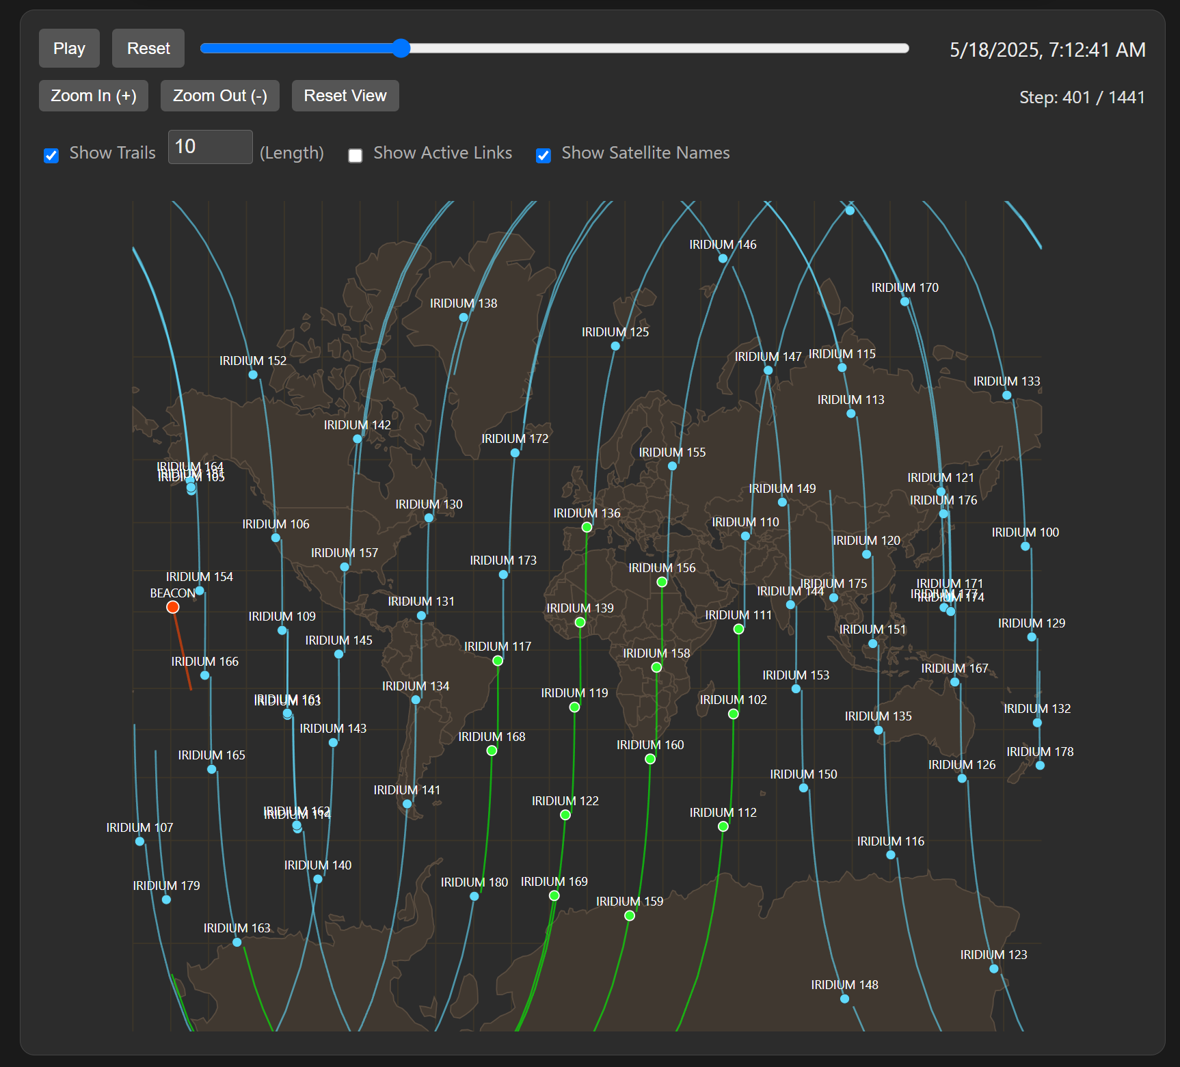Select the IRIDIUM 129 satellite dot
The width and height of the screenshot is (1180, 1067).
coord(1032,637)
